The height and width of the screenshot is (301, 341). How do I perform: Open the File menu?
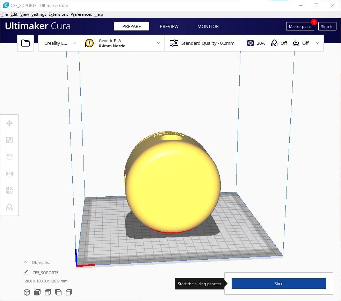[5, 14]
